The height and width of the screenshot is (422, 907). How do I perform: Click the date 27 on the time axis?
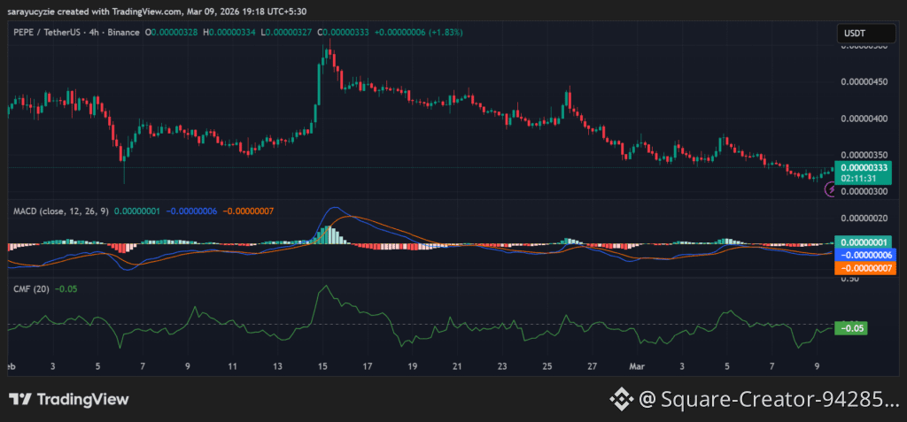[593, 366]
